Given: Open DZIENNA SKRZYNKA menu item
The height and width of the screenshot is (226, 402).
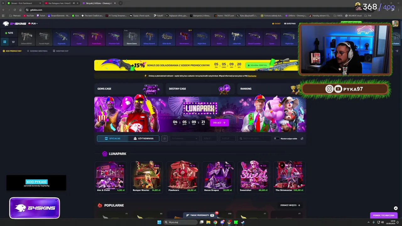Looking at the screenshot, I should 37,51.
